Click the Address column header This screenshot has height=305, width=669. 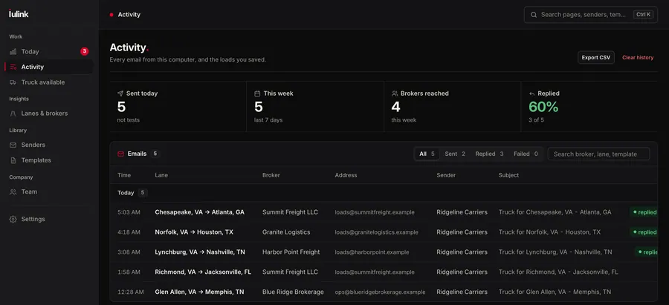click(x=346, y=175)
